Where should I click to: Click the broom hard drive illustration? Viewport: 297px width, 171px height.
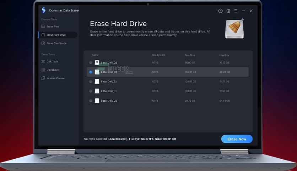(x=234, y=29)
